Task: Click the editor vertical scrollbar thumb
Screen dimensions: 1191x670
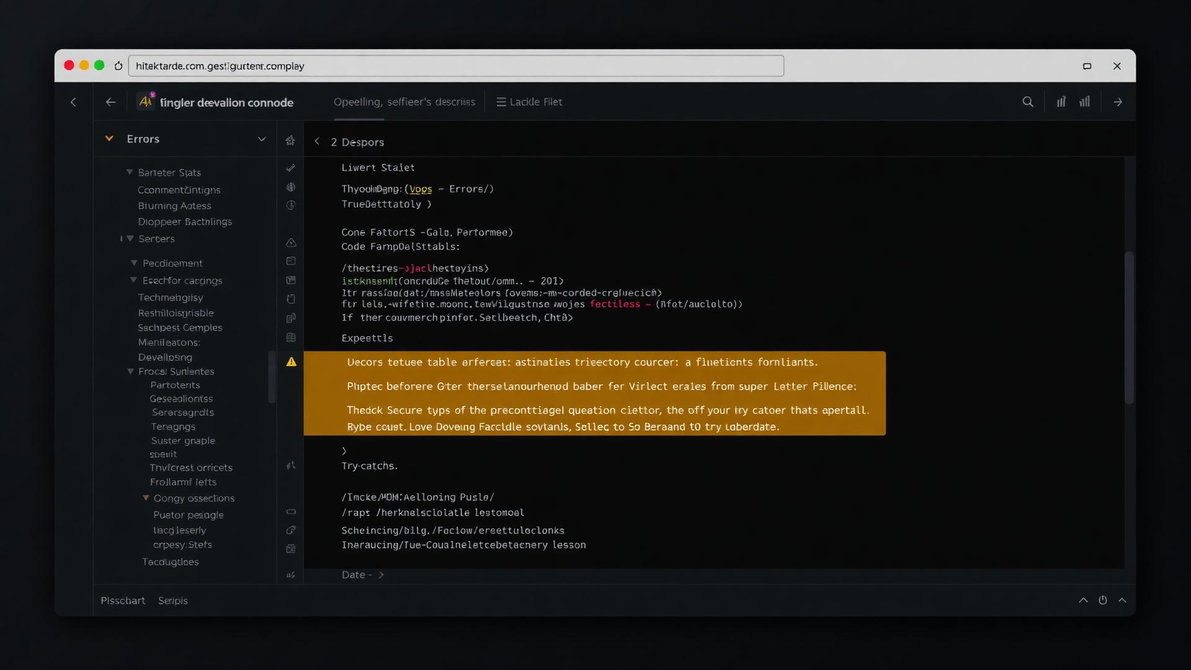Action: [x=1129, y=328]
